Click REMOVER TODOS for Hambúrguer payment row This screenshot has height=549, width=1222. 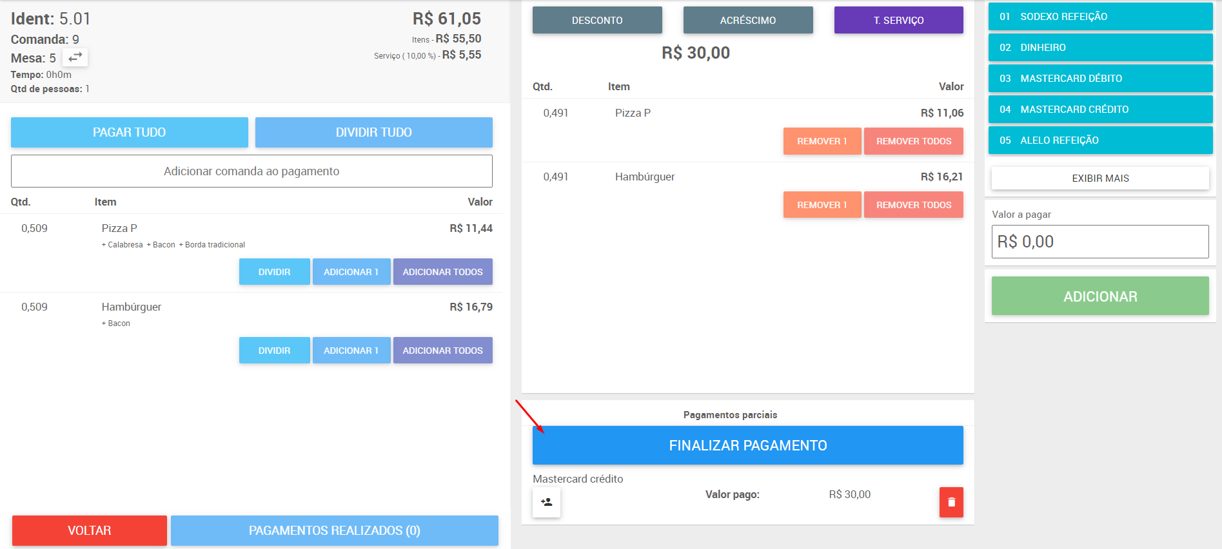click(x=914, y=205)
